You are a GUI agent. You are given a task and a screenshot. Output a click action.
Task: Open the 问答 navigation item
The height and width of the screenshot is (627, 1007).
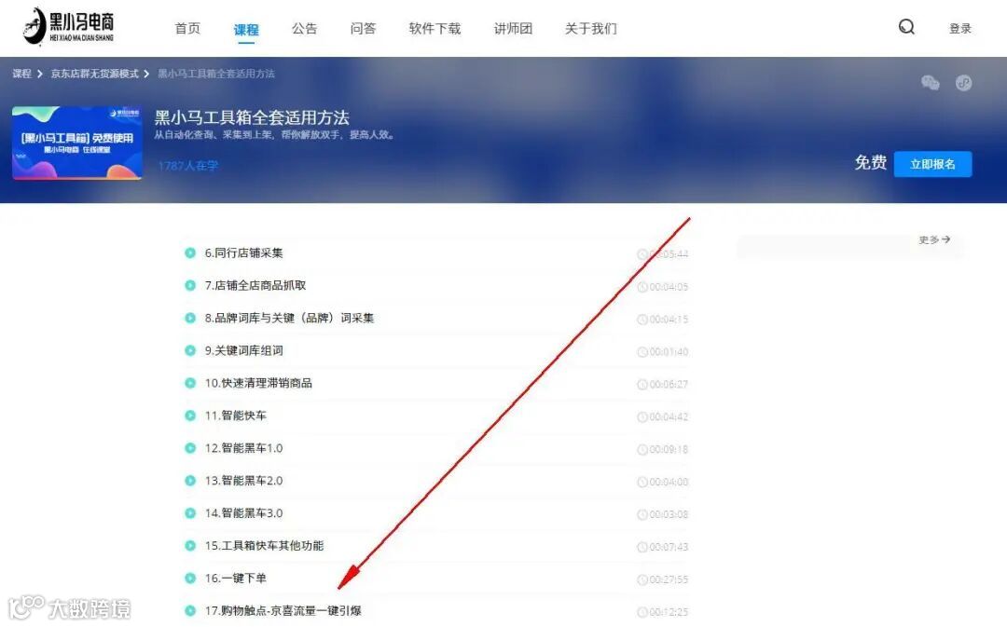(363, 28)
